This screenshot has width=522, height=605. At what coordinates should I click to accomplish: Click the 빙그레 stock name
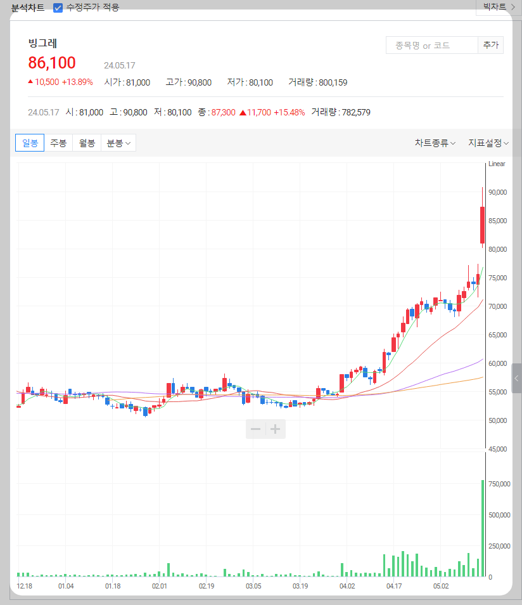coord(42,43)
